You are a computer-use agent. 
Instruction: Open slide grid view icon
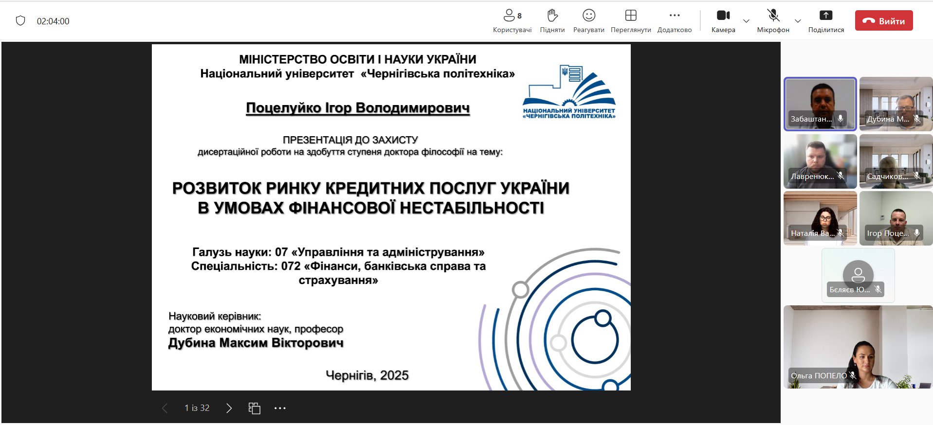[254, 408]
